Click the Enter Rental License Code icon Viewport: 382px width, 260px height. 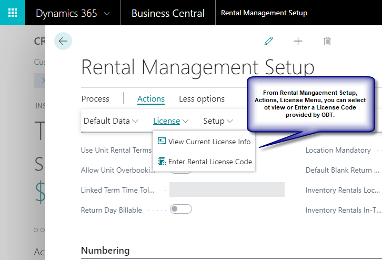click(162, 161)
